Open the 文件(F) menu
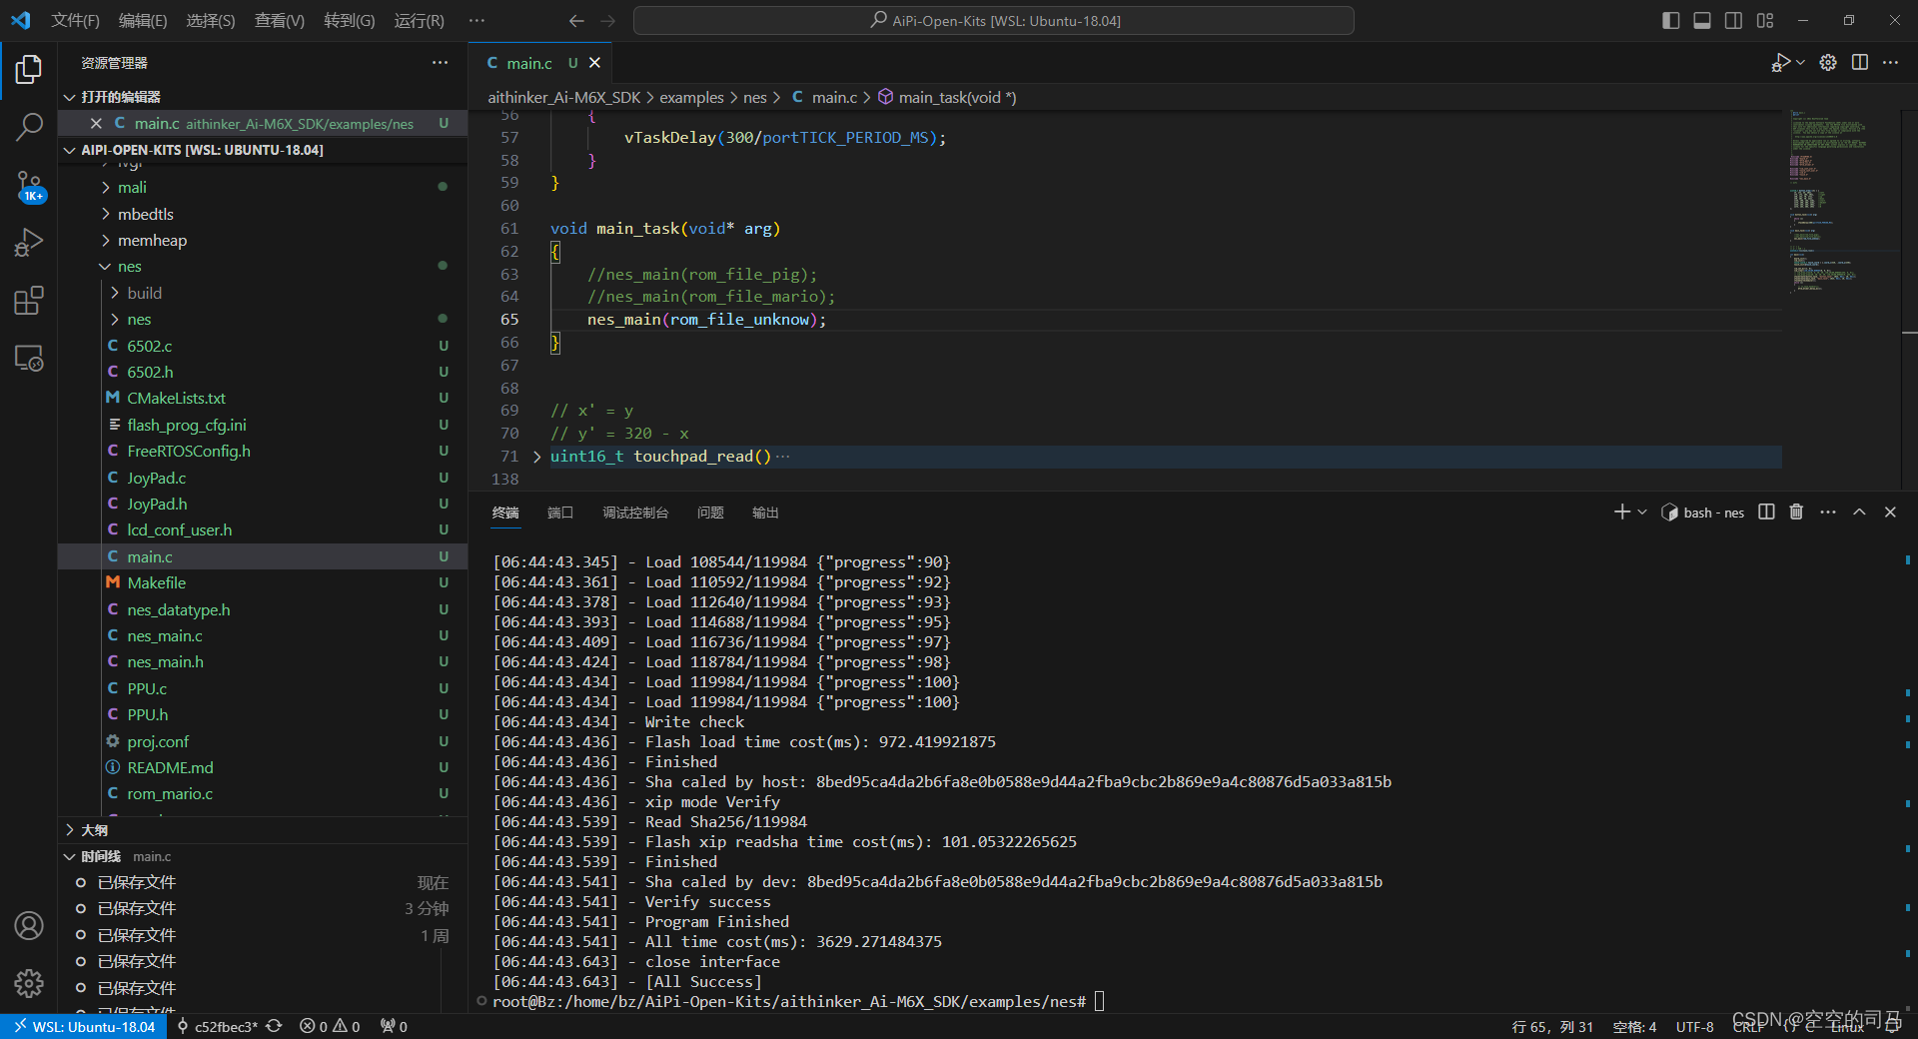Screen dimensions: 1918x1039 [75, 21]
